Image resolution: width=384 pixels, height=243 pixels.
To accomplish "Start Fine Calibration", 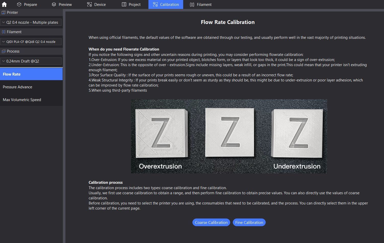I will tap(249, 222).
